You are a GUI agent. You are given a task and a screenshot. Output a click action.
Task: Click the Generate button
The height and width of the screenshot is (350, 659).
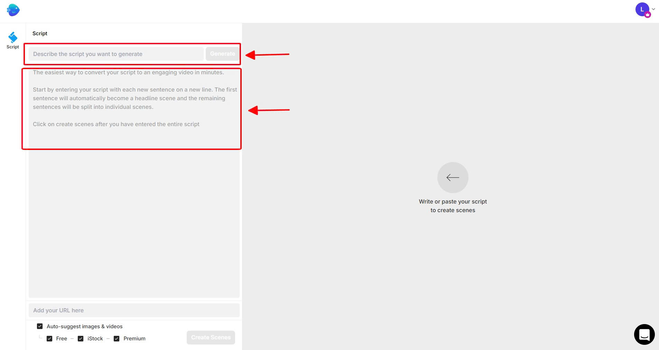(x=222, y=54)
